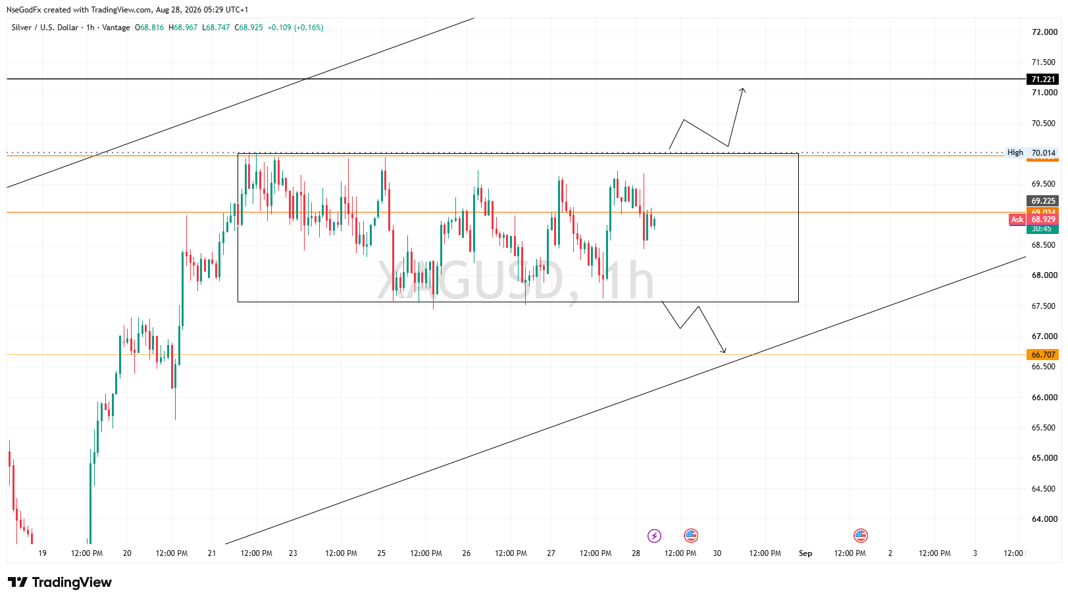
Task: Click the grey '69.225' price label
Action: click(1043, 201)
